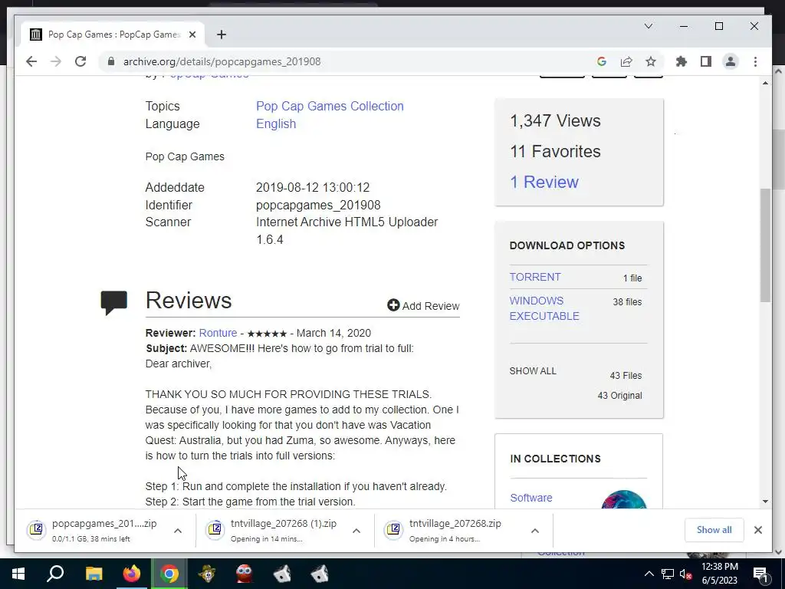Open the Chrome three-dot menu
Image resolution: width=785 pixels, height=589 pixels.
click(x=755, y=61)
